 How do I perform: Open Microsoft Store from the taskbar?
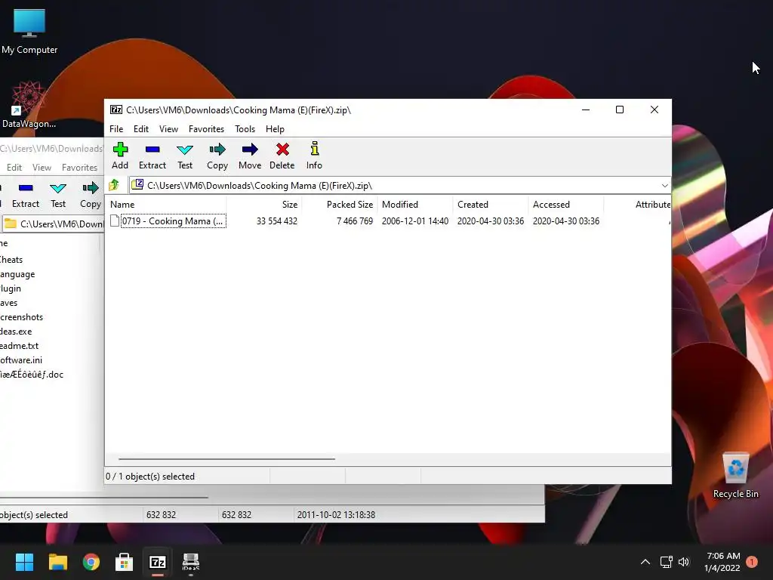(125, 562)
